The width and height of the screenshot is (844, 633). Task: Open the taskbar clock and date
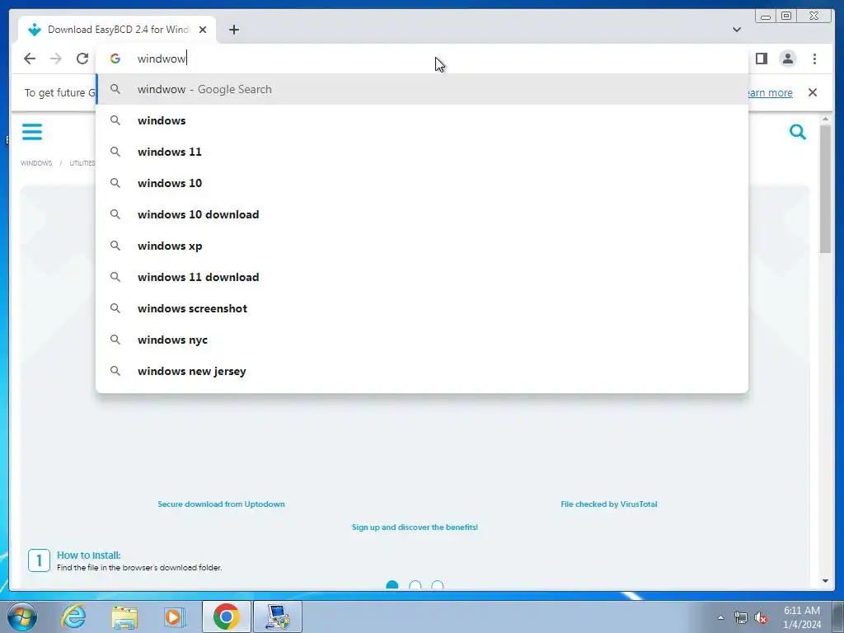point(802,617)
